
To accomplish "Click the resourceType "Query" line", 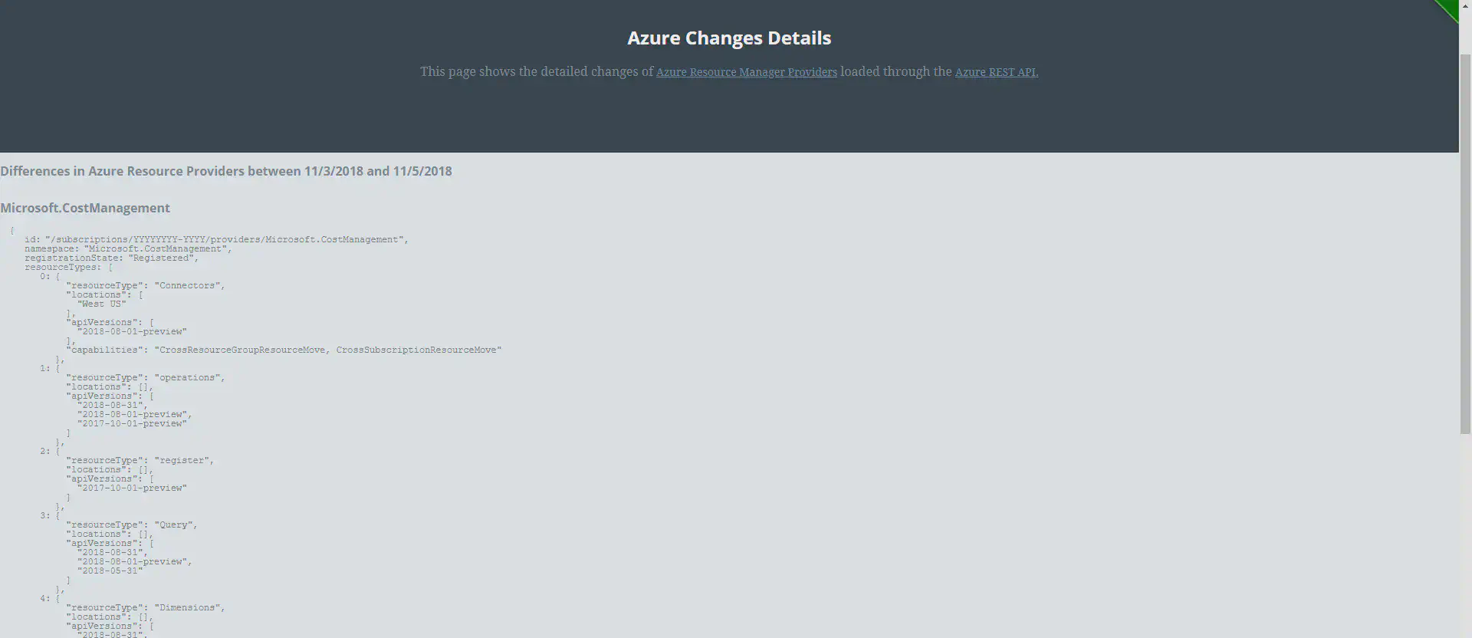I will point(132,525).
